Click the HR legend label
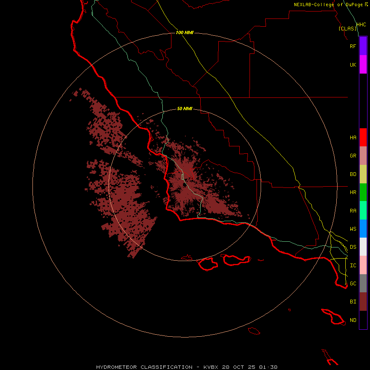Screen dimensions: 370x370 pos(353,192)
